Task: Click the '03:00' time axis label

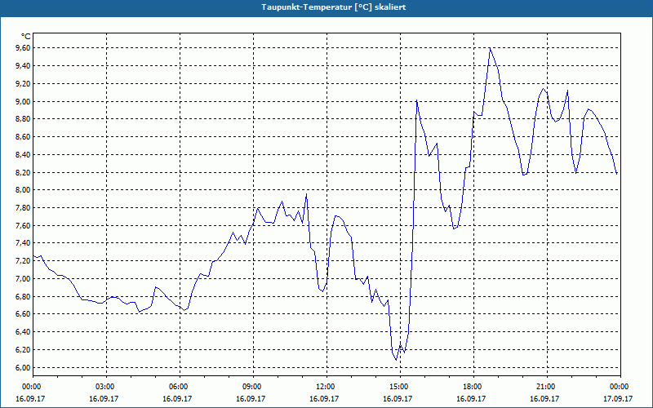Action: click(x=107, y=387)
